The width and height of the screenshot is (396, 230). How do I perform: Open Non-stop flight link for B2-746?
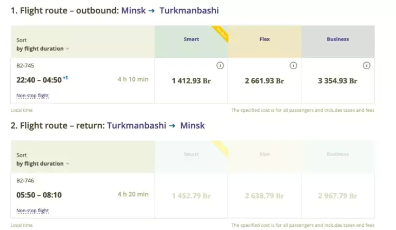tap(32, 211)
